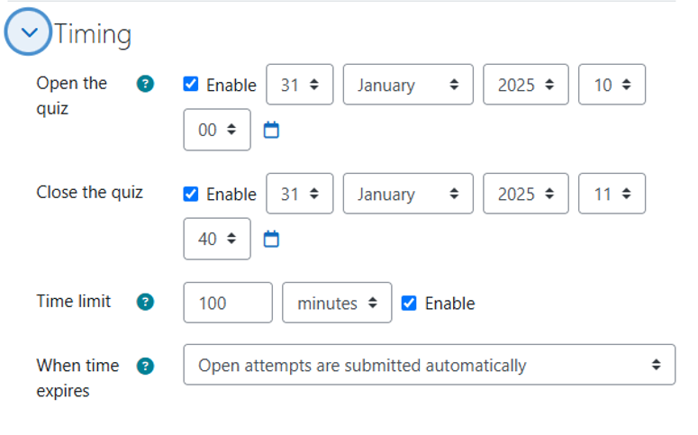Viewport: 698px width, 435px height.
Task: Uncheck Enable for Close the quiz
Action: 191,194
